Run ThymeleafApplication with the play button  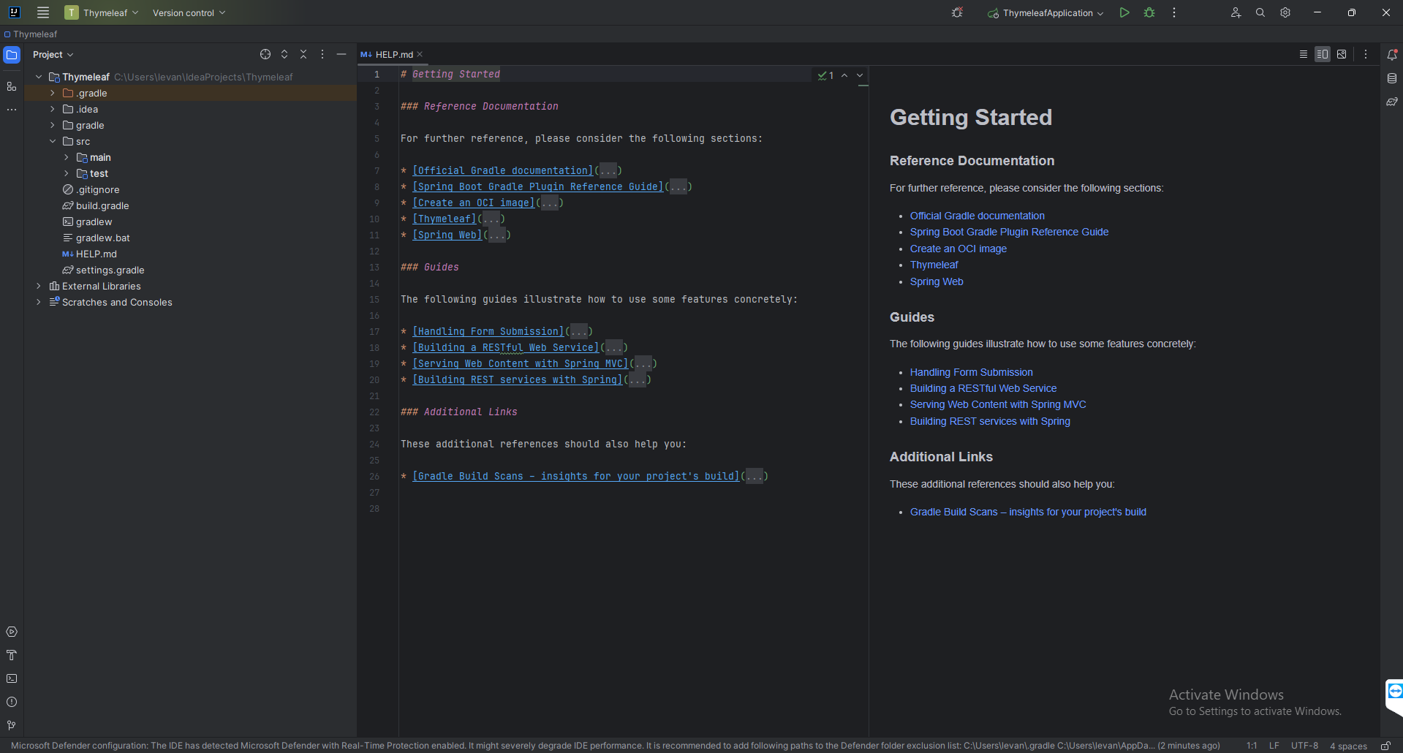point(1124,12)
